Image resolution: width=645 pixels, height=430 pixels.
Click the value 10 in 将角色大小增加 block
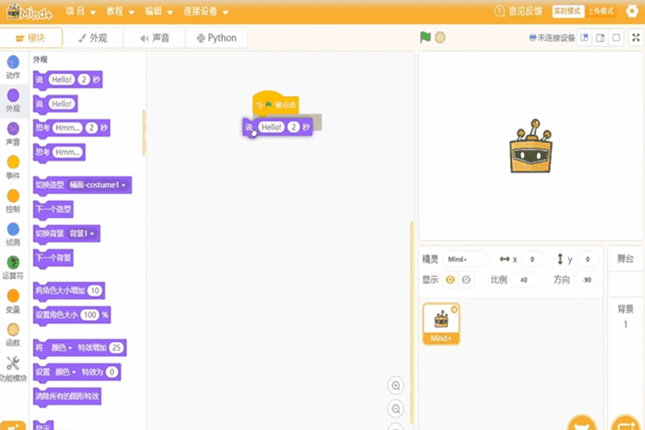(x=95, y=291)
